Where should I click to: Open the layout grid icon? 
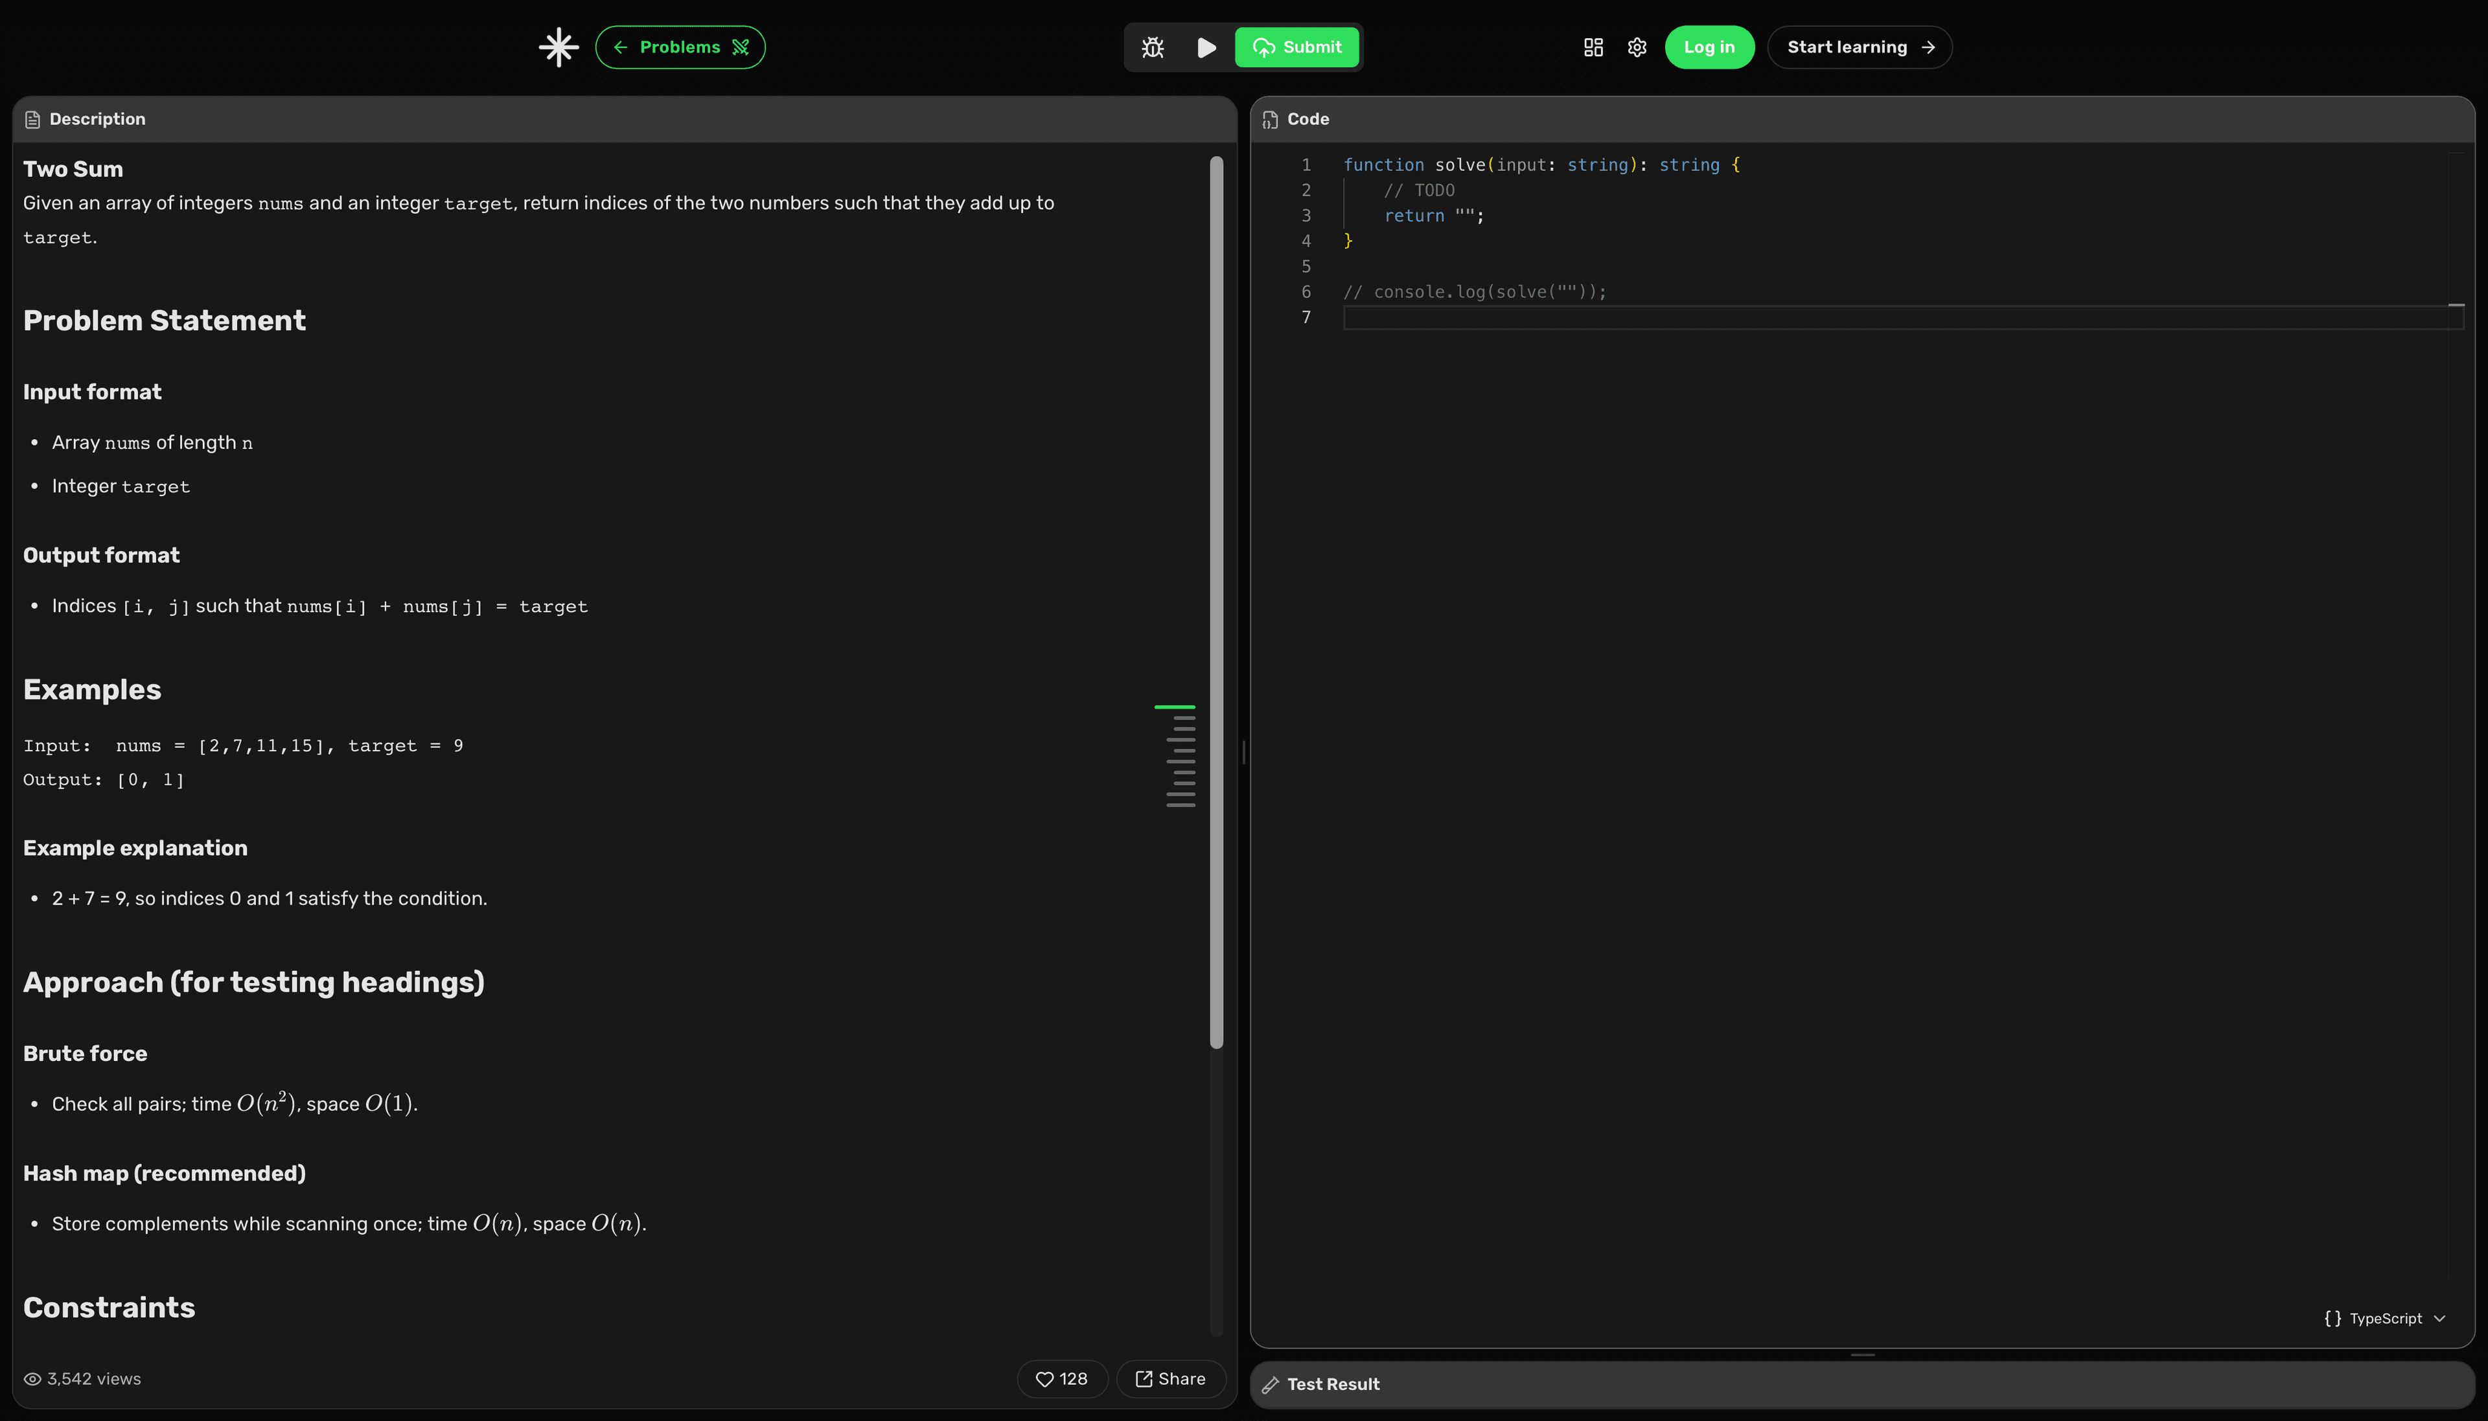click(x=1593, y=47)
